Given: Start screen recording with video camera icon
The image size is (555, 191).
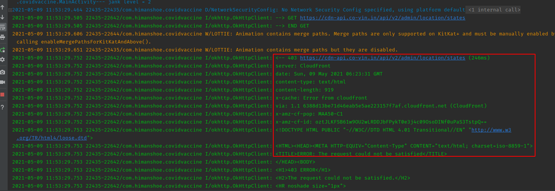Looking at the screenshot, I should 3,82.
